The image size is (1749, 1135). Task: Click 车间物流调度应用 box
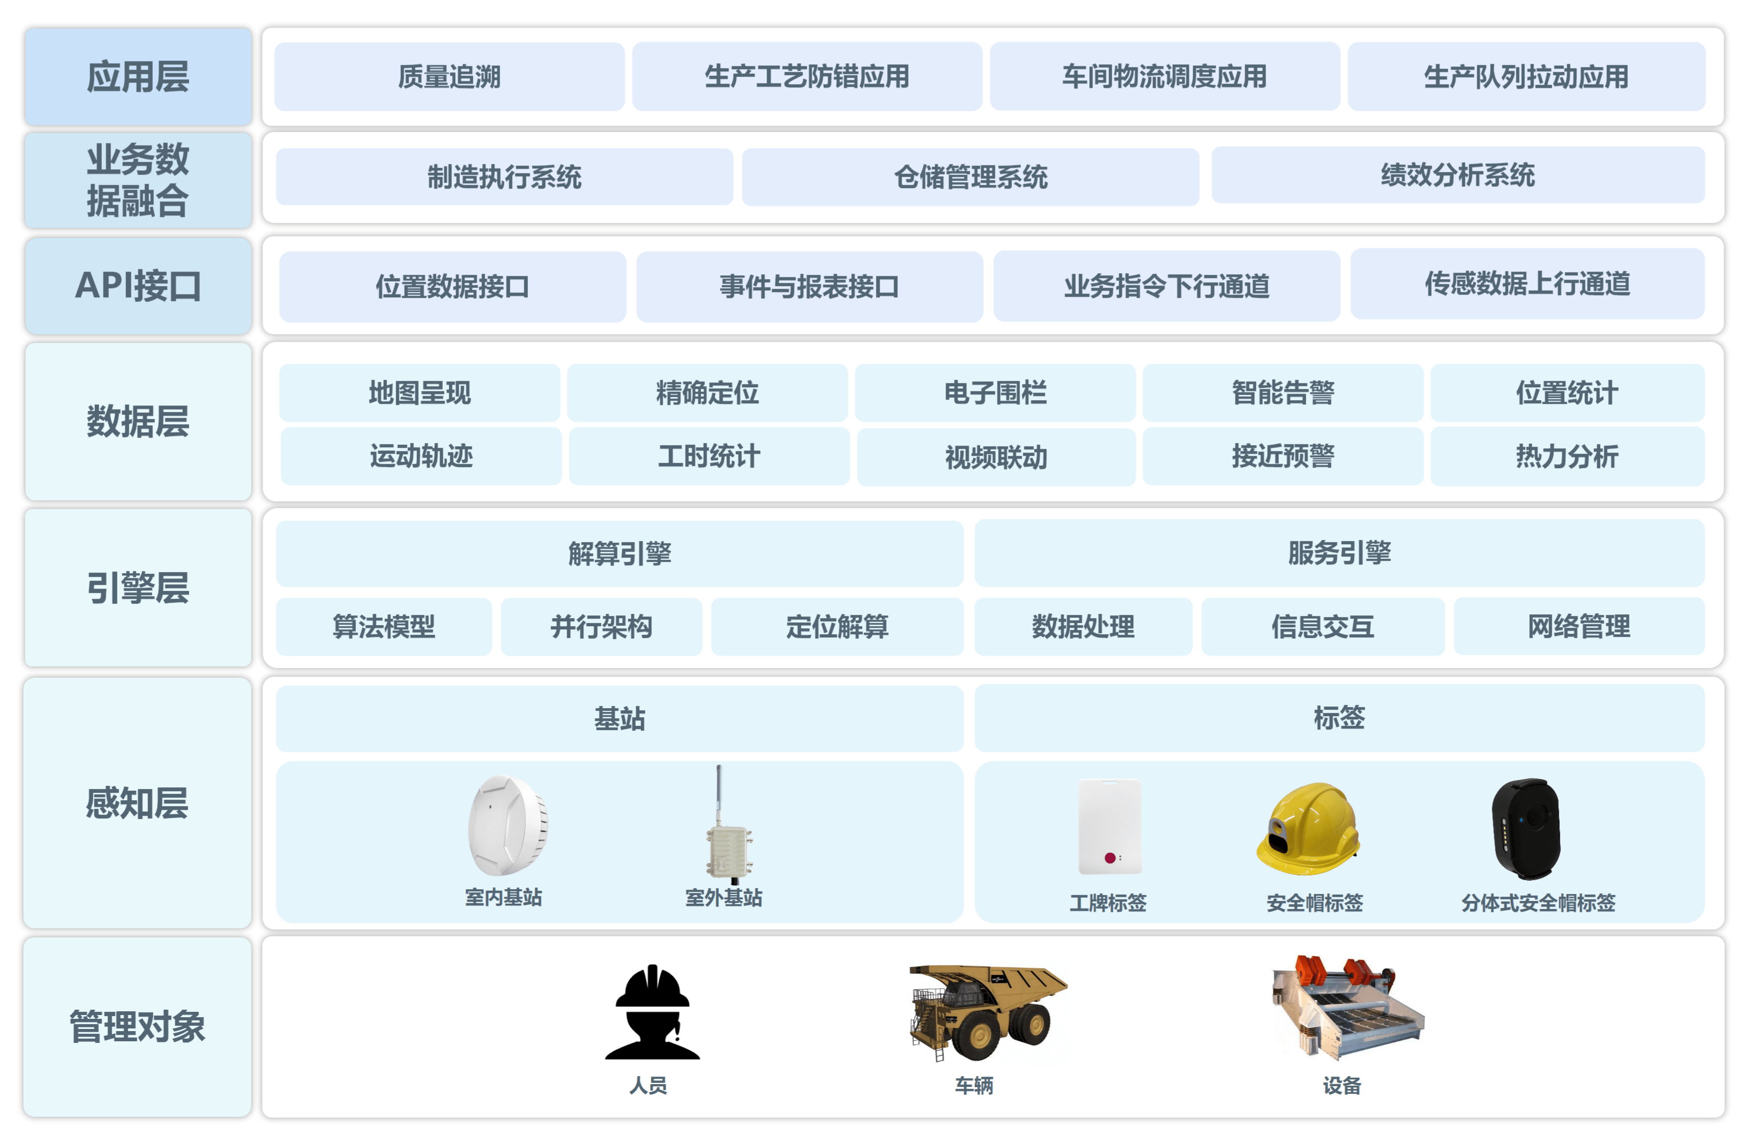coord(1165,77)
